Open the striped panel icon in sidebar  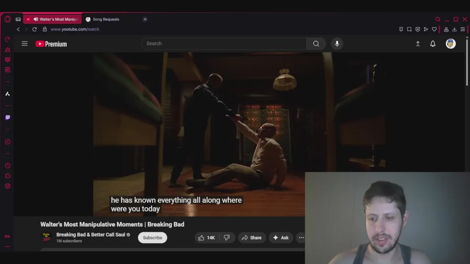pos(7,59)
